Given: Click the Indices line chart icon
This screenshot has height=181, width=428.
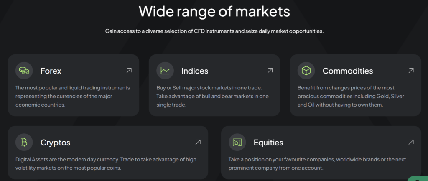Looking at the screenshot, I should [x=165, y=71].
